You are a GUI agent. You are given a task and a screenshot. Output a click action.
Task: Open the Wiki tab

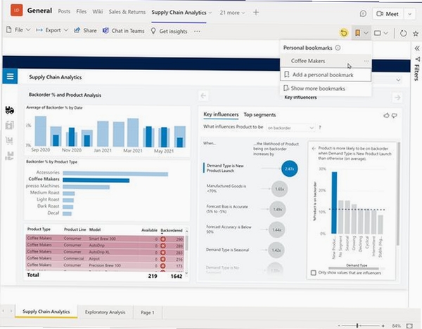pyautogui.click(x=98, y=11)
